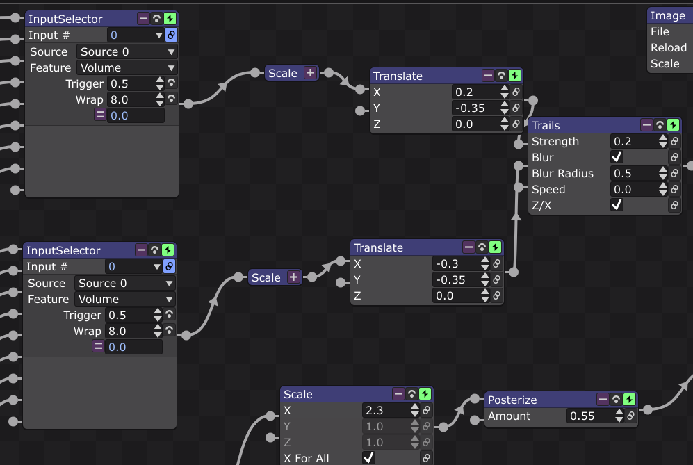The height and width of the screenshot is (465, 693).
Task: Collapse the Trails node with minus icon
Action: click(646, 125)
